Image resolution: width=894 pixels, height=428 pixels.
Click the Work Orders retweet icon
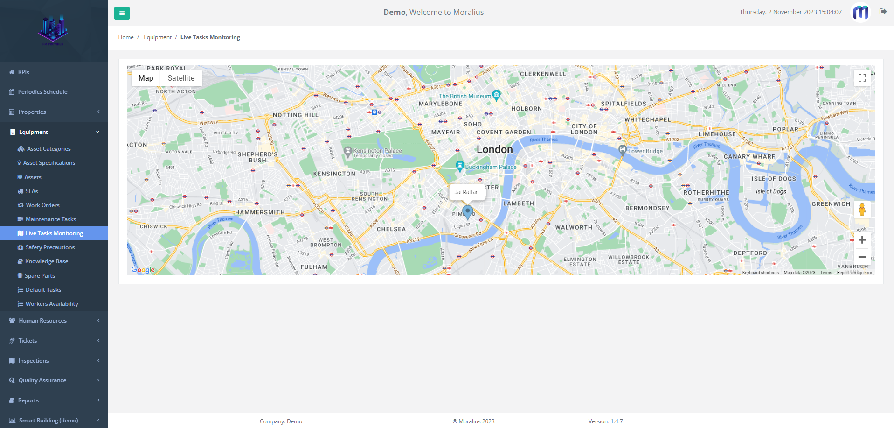point(21,205)
